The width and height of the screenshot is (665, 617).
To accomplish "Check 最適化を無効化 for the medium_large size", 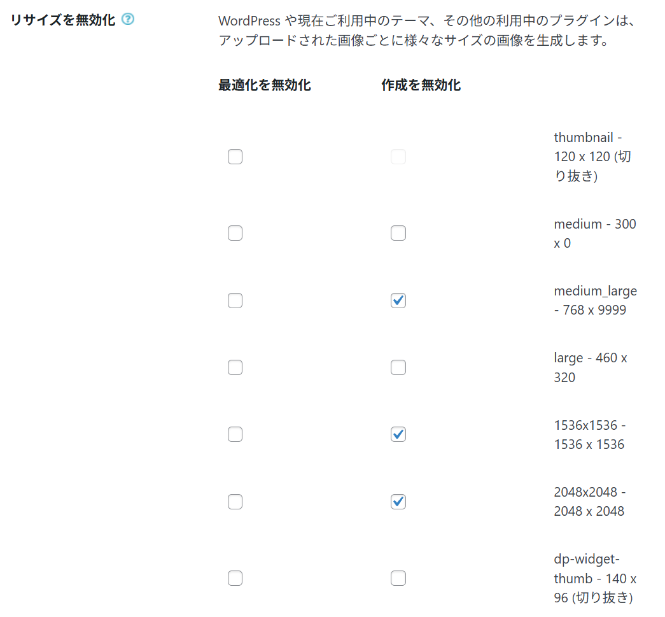I will [235, 301].
